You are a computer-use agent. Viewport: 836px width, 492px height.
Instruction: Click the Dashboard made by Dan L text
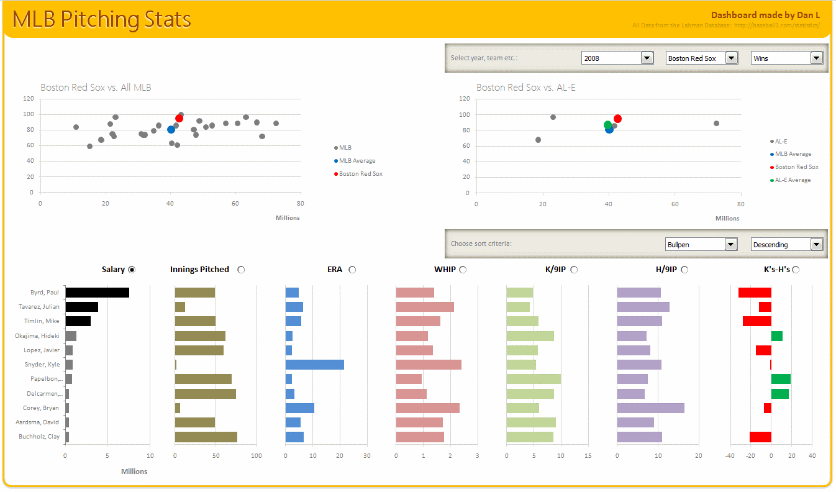point(765,15)
